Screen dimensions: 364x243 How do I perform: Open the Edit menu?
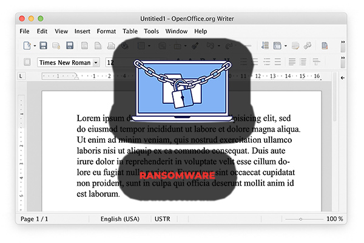click(42, 31)
